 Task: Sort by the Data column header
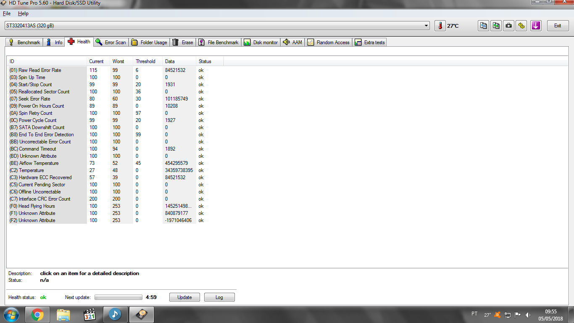179,61
